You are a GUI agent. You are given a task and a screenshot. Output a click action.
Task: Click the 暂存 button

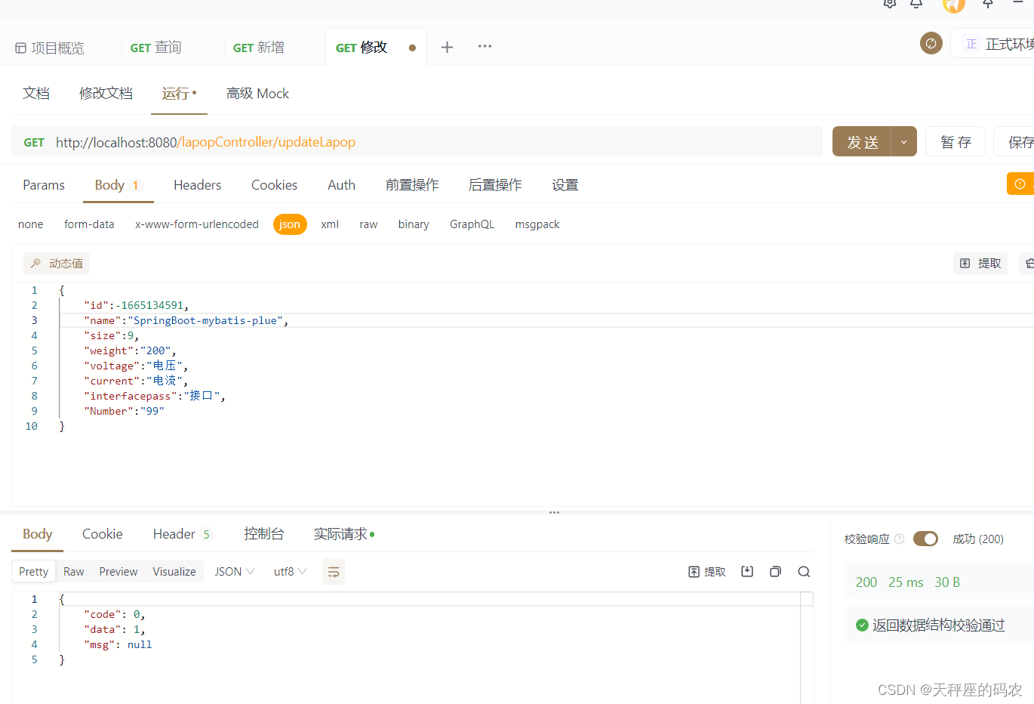[x=956, y=142]
